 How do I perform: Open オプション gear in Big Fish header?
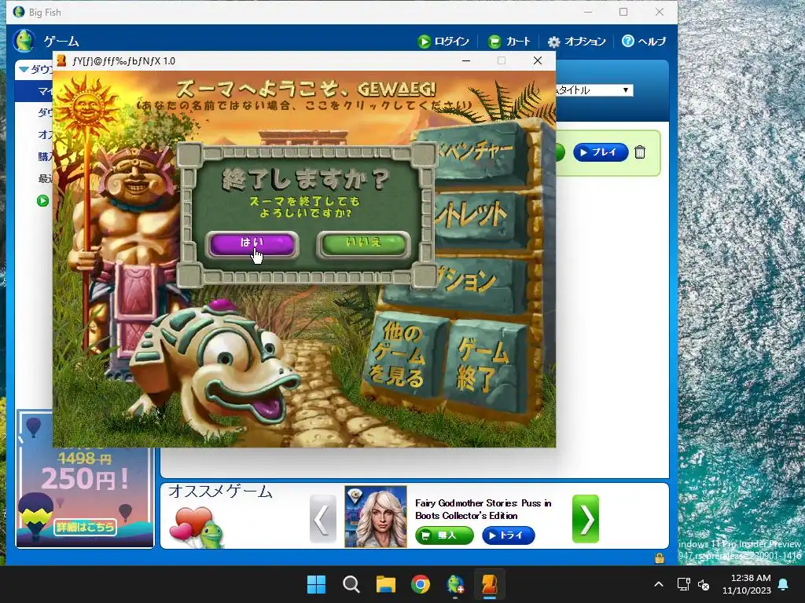[576, 42]
